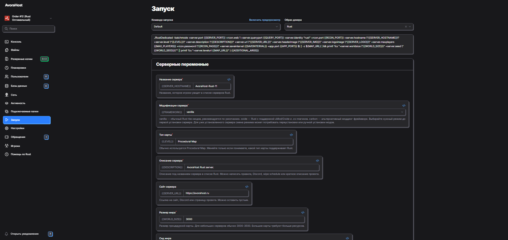508x240 pixels.
Task: Clear the Rust docker image selection
Action: click(406, 27)
